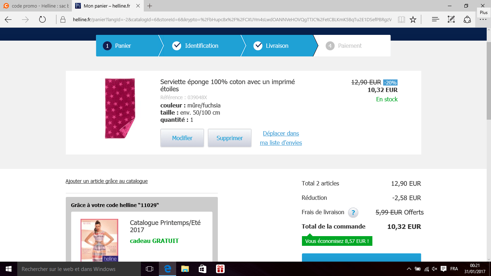Show hidden system tray icons
The width and height of the screenshot is (491, 276).
pyautogui.click(x=409, y=269)
